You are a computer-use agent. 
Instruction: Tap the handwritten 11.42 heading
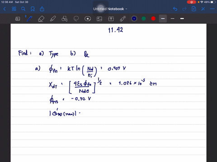pos(116,30)
